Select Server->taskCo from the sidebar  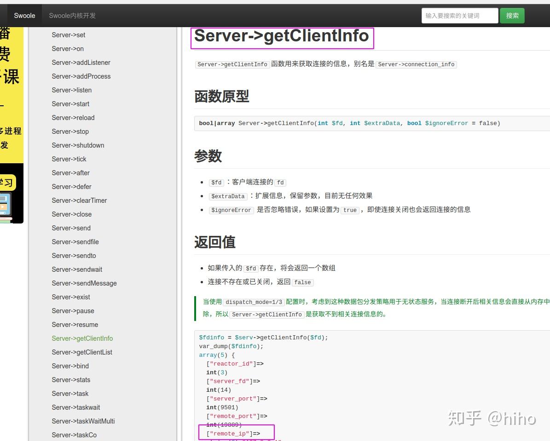click(74, 435)
